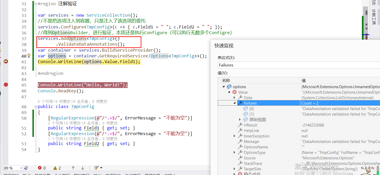Screen dimensions: 380x175
Task: Open the 89 % zoom dropdown
Action: [21, 168]
